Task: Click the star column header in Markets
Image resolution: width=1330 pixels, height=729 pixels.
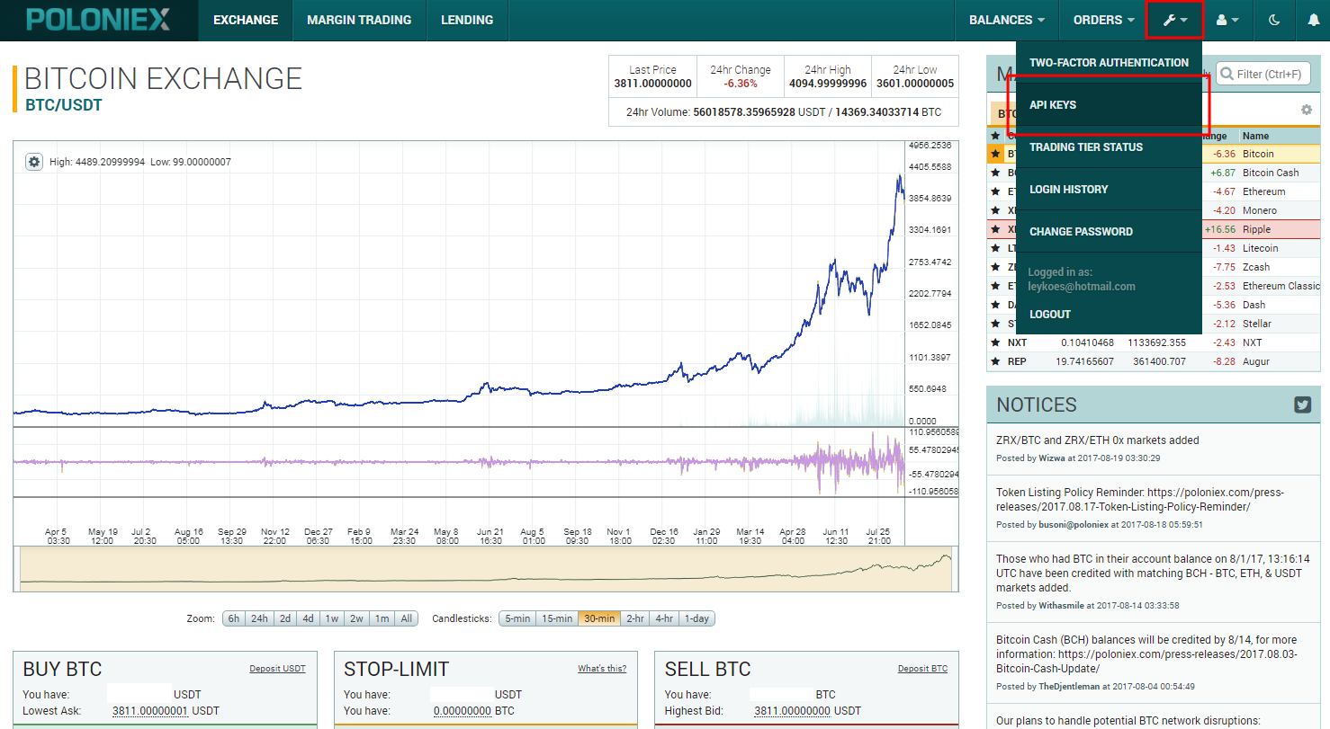Action: [x=995, y=136]
